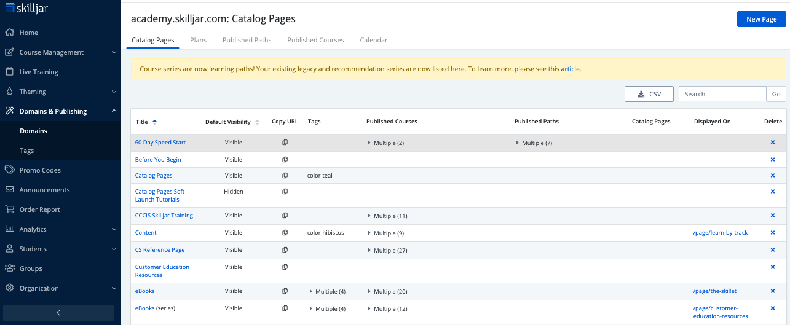The image size is (790, 325).
Task: Copy URL for CS Reference Page
Action: coord(285,250)
